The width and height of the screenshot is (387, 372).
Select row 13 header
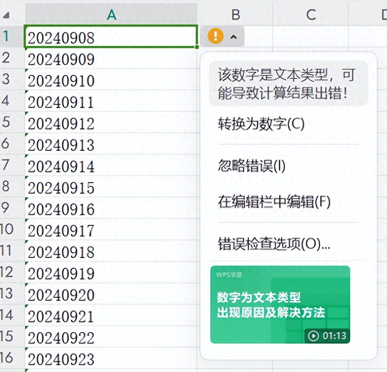pyautogui.click(x=12, y=293)
